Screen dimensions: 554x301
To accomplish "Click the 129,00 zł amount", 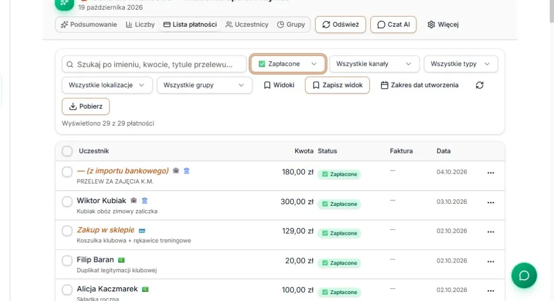I will [298, 231].
